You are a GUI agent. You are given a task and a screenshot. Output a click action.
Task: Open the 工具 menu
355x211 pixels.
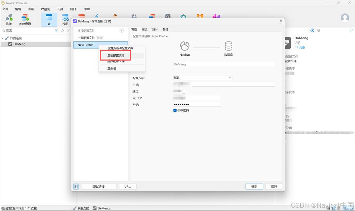[x=60, y=9]
